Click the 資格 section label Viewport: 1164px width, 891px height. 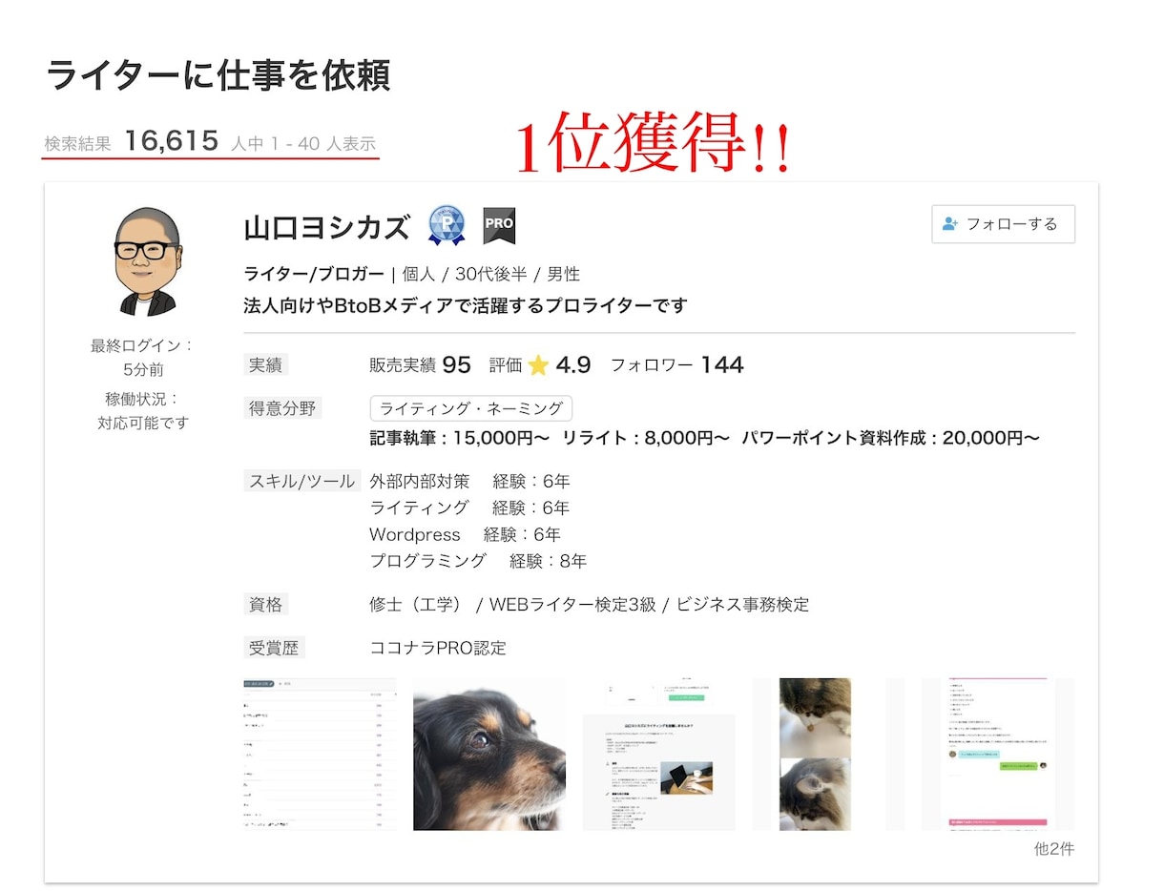point(266,605)
